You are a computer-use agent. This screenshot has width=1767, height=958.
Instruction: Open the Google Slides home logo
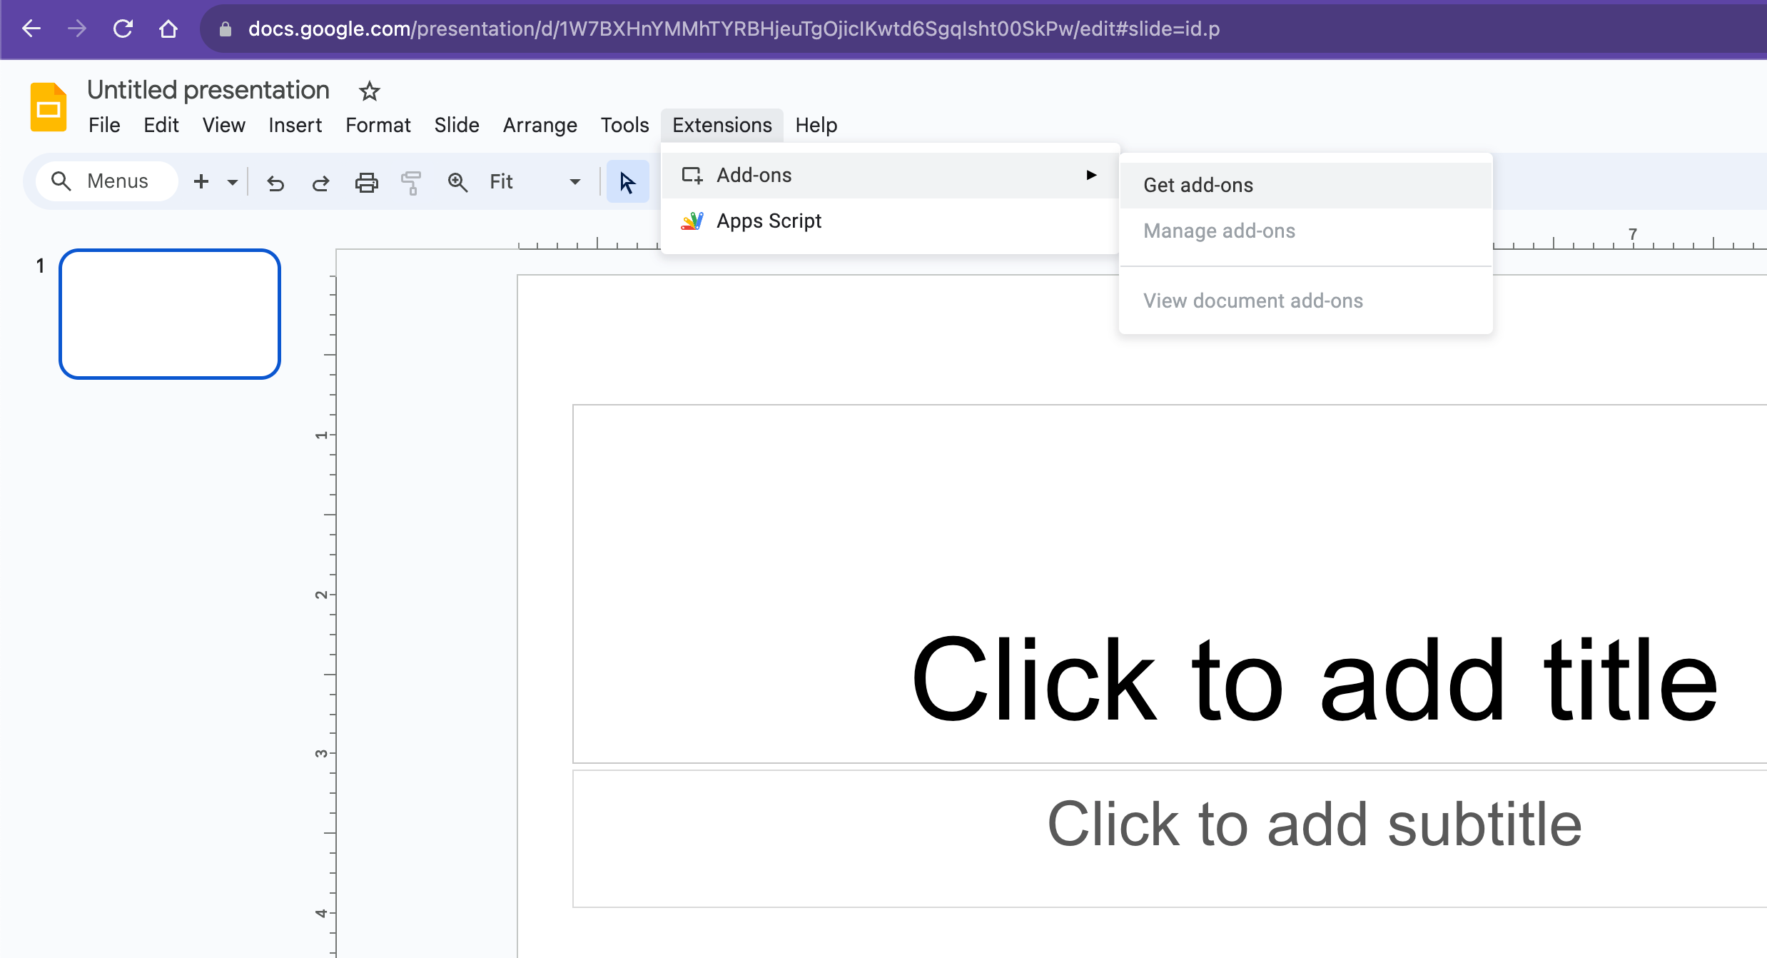(x=48, y=108)
